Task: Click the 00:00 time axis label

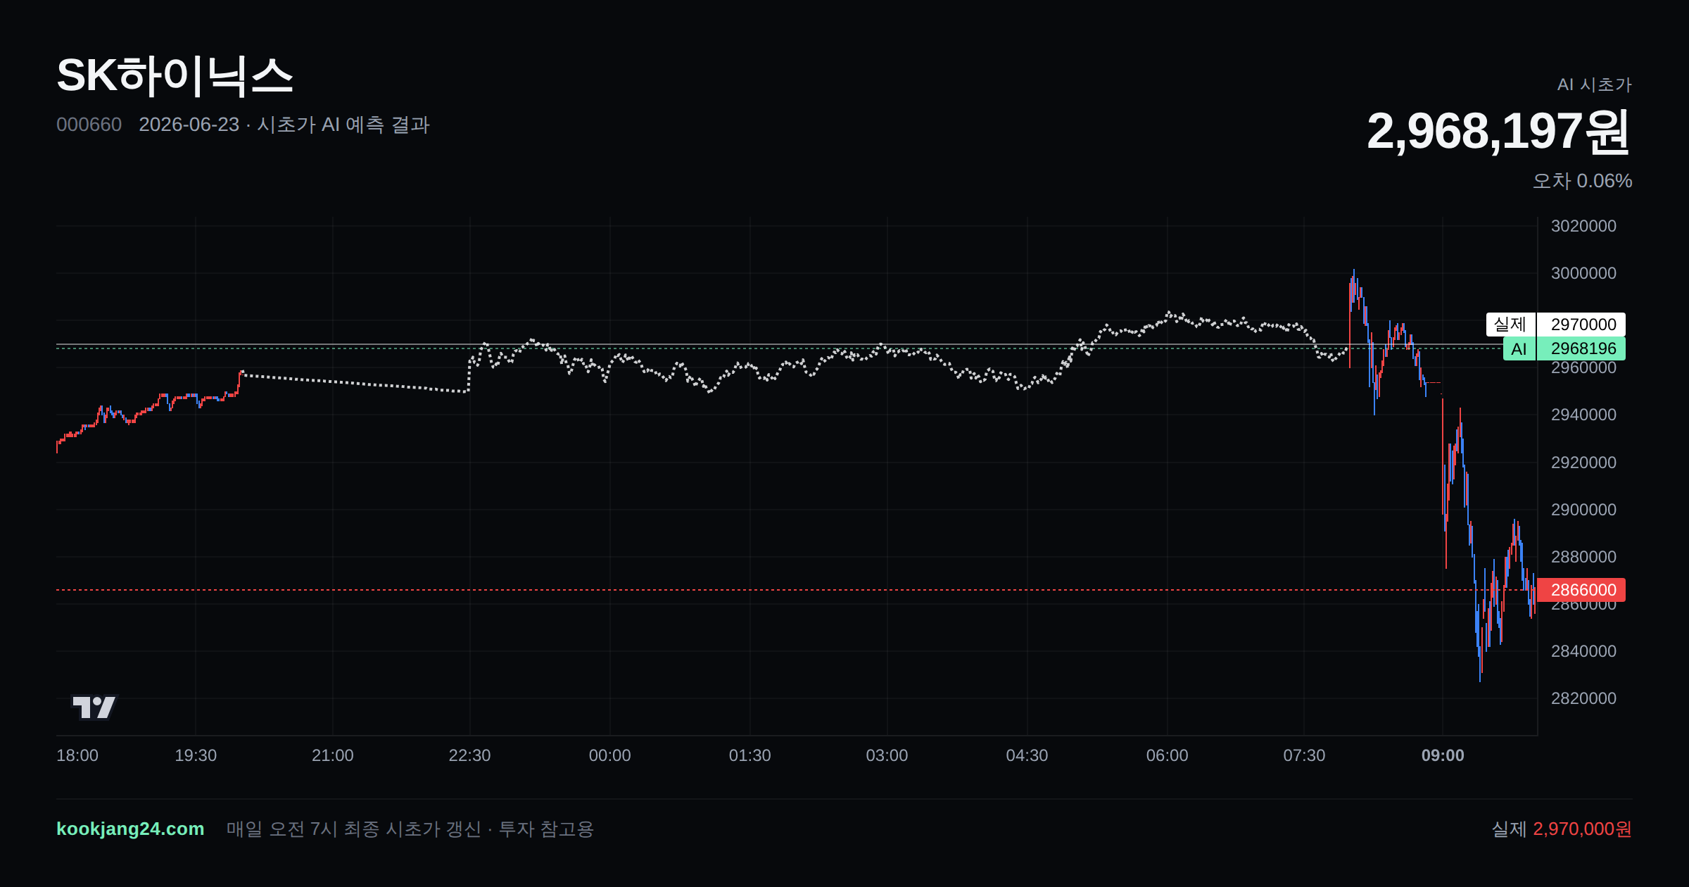Action: tap(609, 755)
